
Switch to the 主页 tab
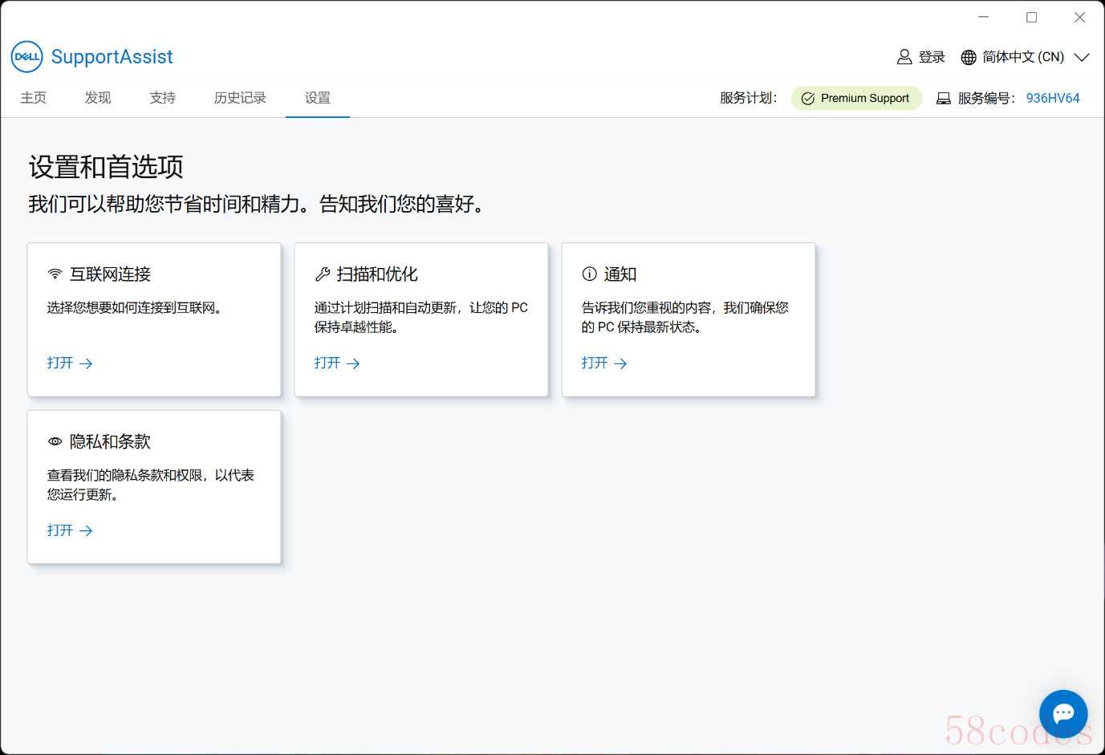[x=34, y=98]
